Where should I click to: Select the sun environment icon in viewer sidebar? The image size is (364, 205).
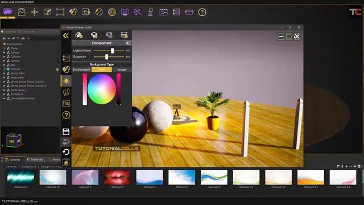click(66, 81)
